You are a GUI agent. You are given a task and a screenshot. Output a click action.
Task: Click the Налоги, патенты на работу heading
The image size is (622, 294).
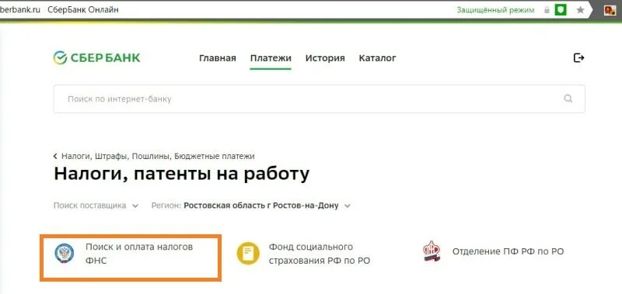pyautogui.click(x=181, y=174)
